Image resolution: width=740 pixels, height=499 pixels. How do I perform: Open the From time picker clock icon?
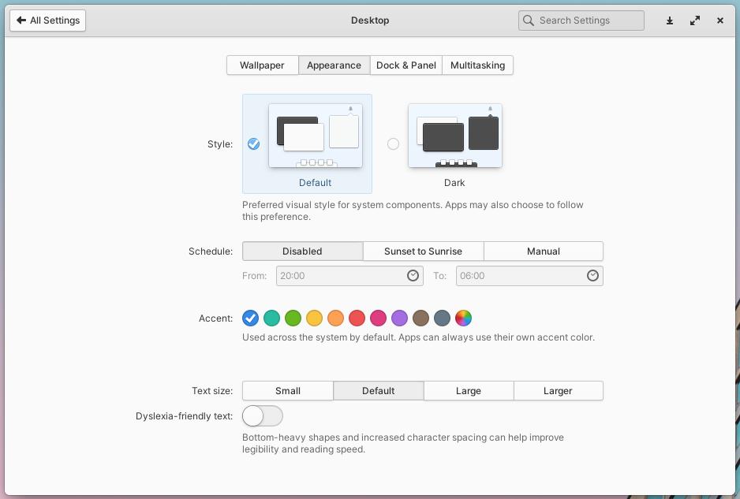point(412,276)
